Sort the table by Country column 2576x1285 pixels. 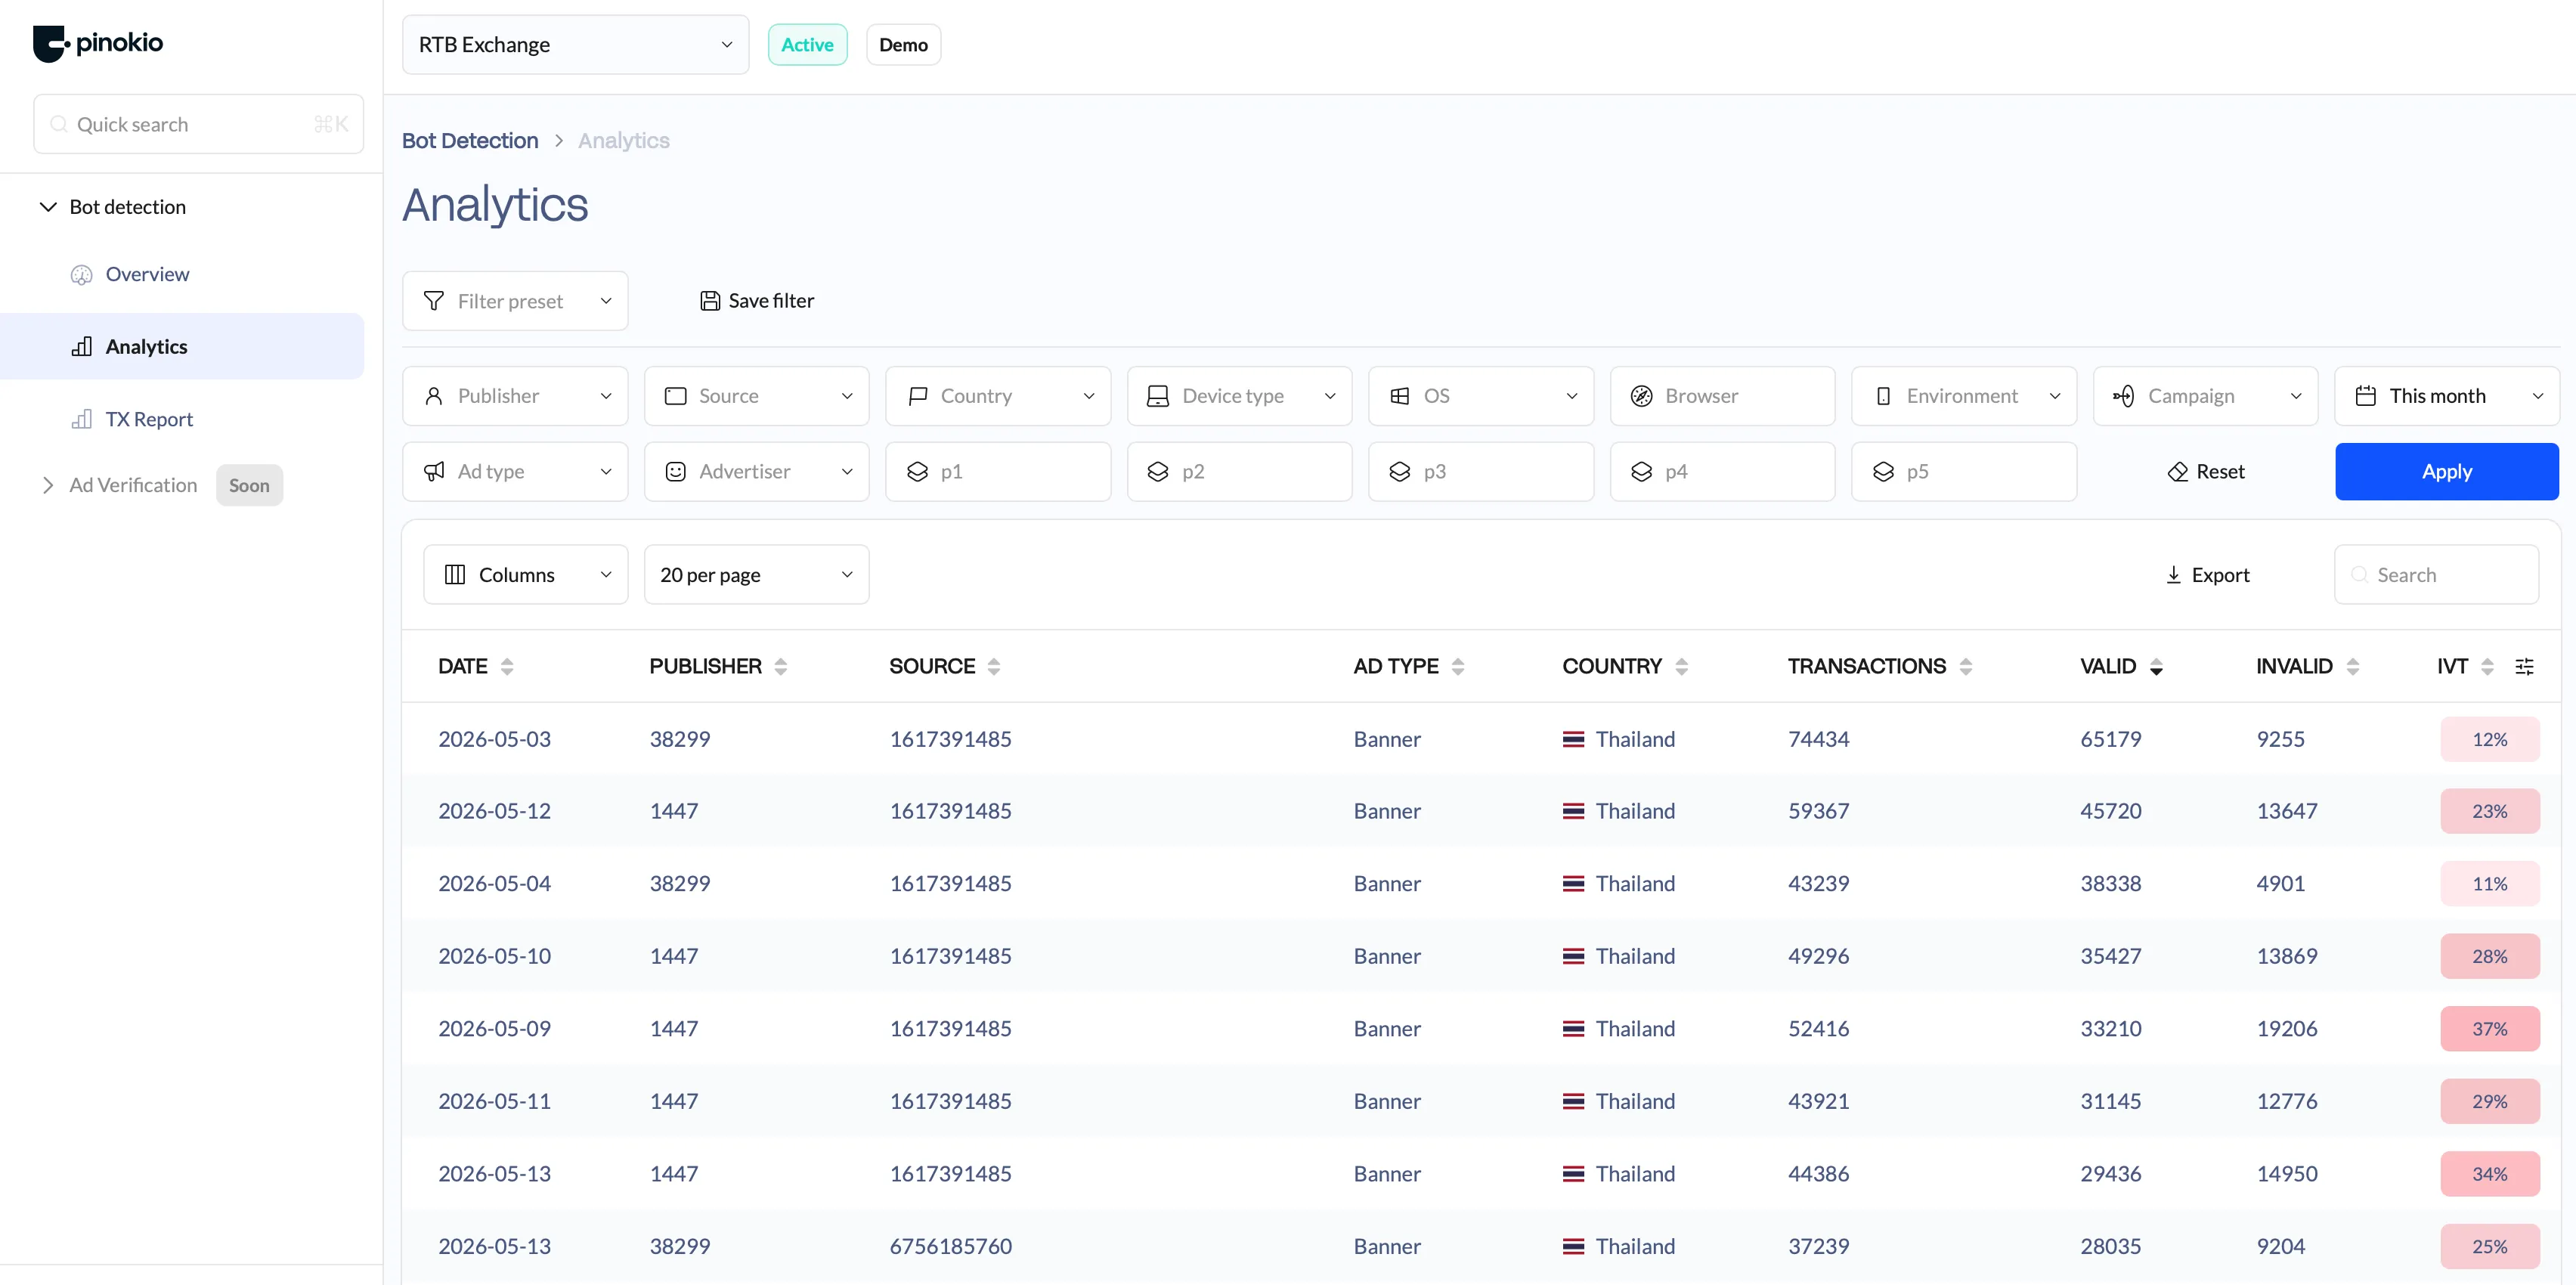click(x=1682, y=667)
